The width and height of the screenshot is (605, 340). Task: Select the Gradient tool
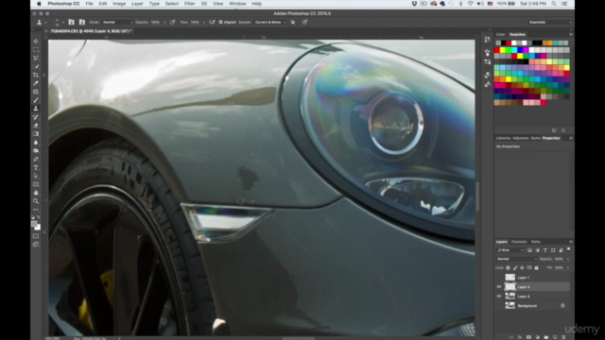pyautogui.click(x=36, y=134)
